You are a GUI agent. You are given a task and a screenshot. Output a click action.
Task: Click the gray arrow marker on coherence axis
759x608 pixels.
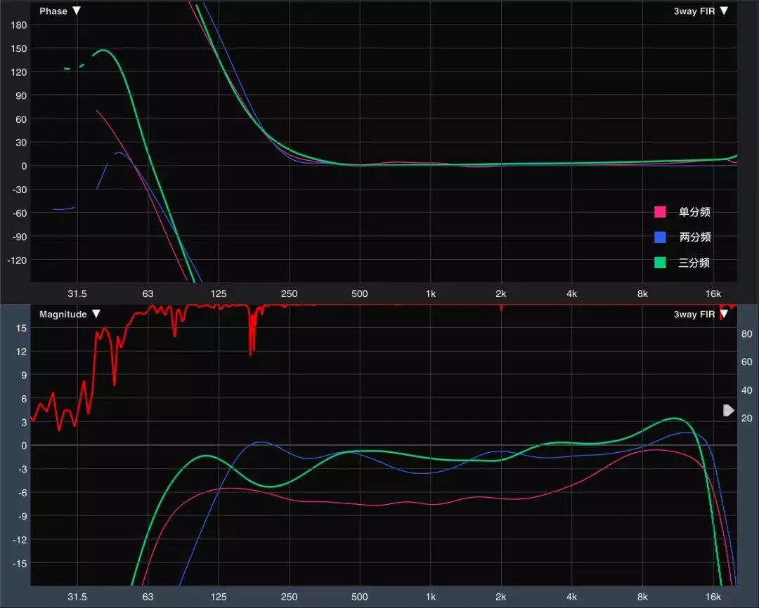pos(729,410)
